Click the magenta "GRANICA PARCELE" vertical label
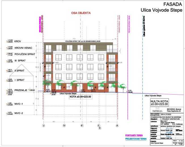 (x=40, y=24)
